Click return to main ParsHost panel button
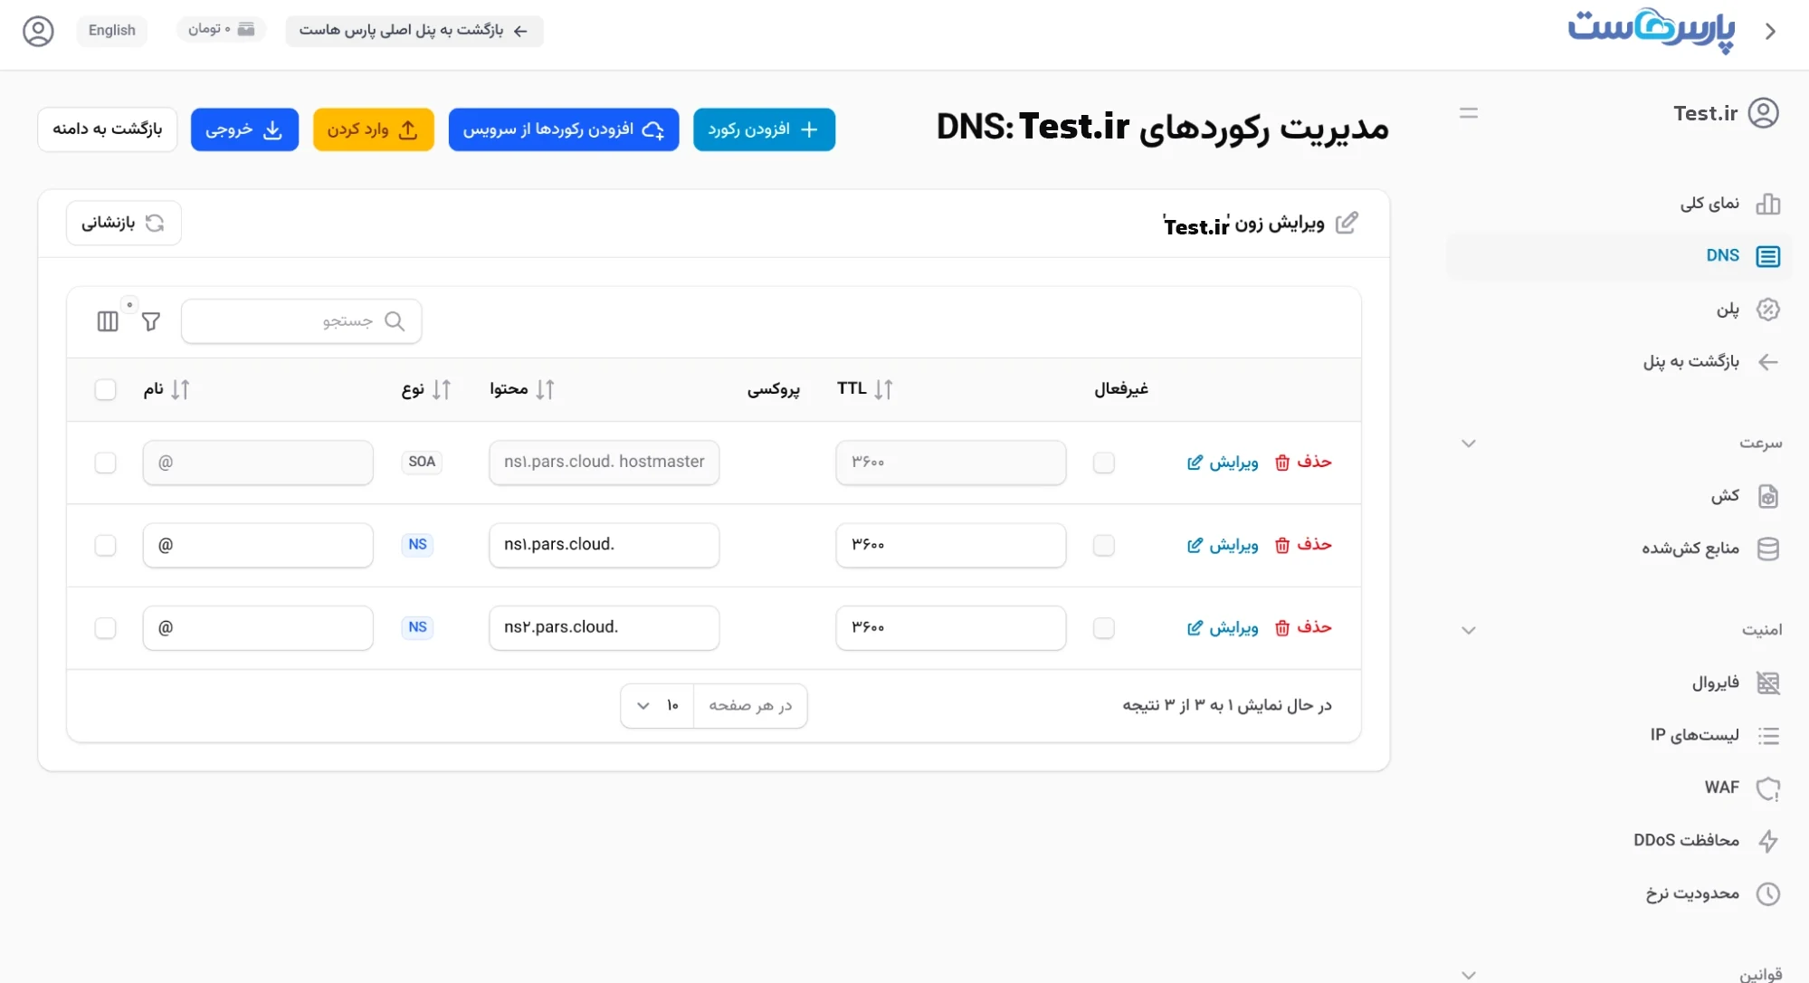The image size is (1809, 983). [x=414, y=31]
